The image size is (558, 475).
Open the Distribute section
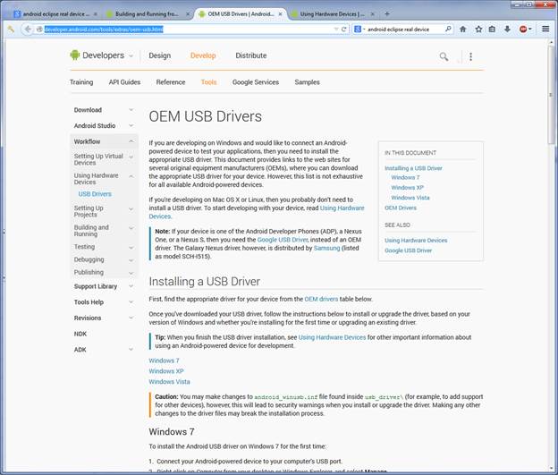251,55
